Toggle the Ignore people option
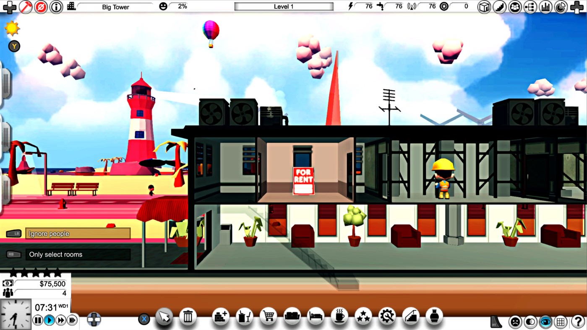This screenshot has width=587, height=330. point(78,234)
